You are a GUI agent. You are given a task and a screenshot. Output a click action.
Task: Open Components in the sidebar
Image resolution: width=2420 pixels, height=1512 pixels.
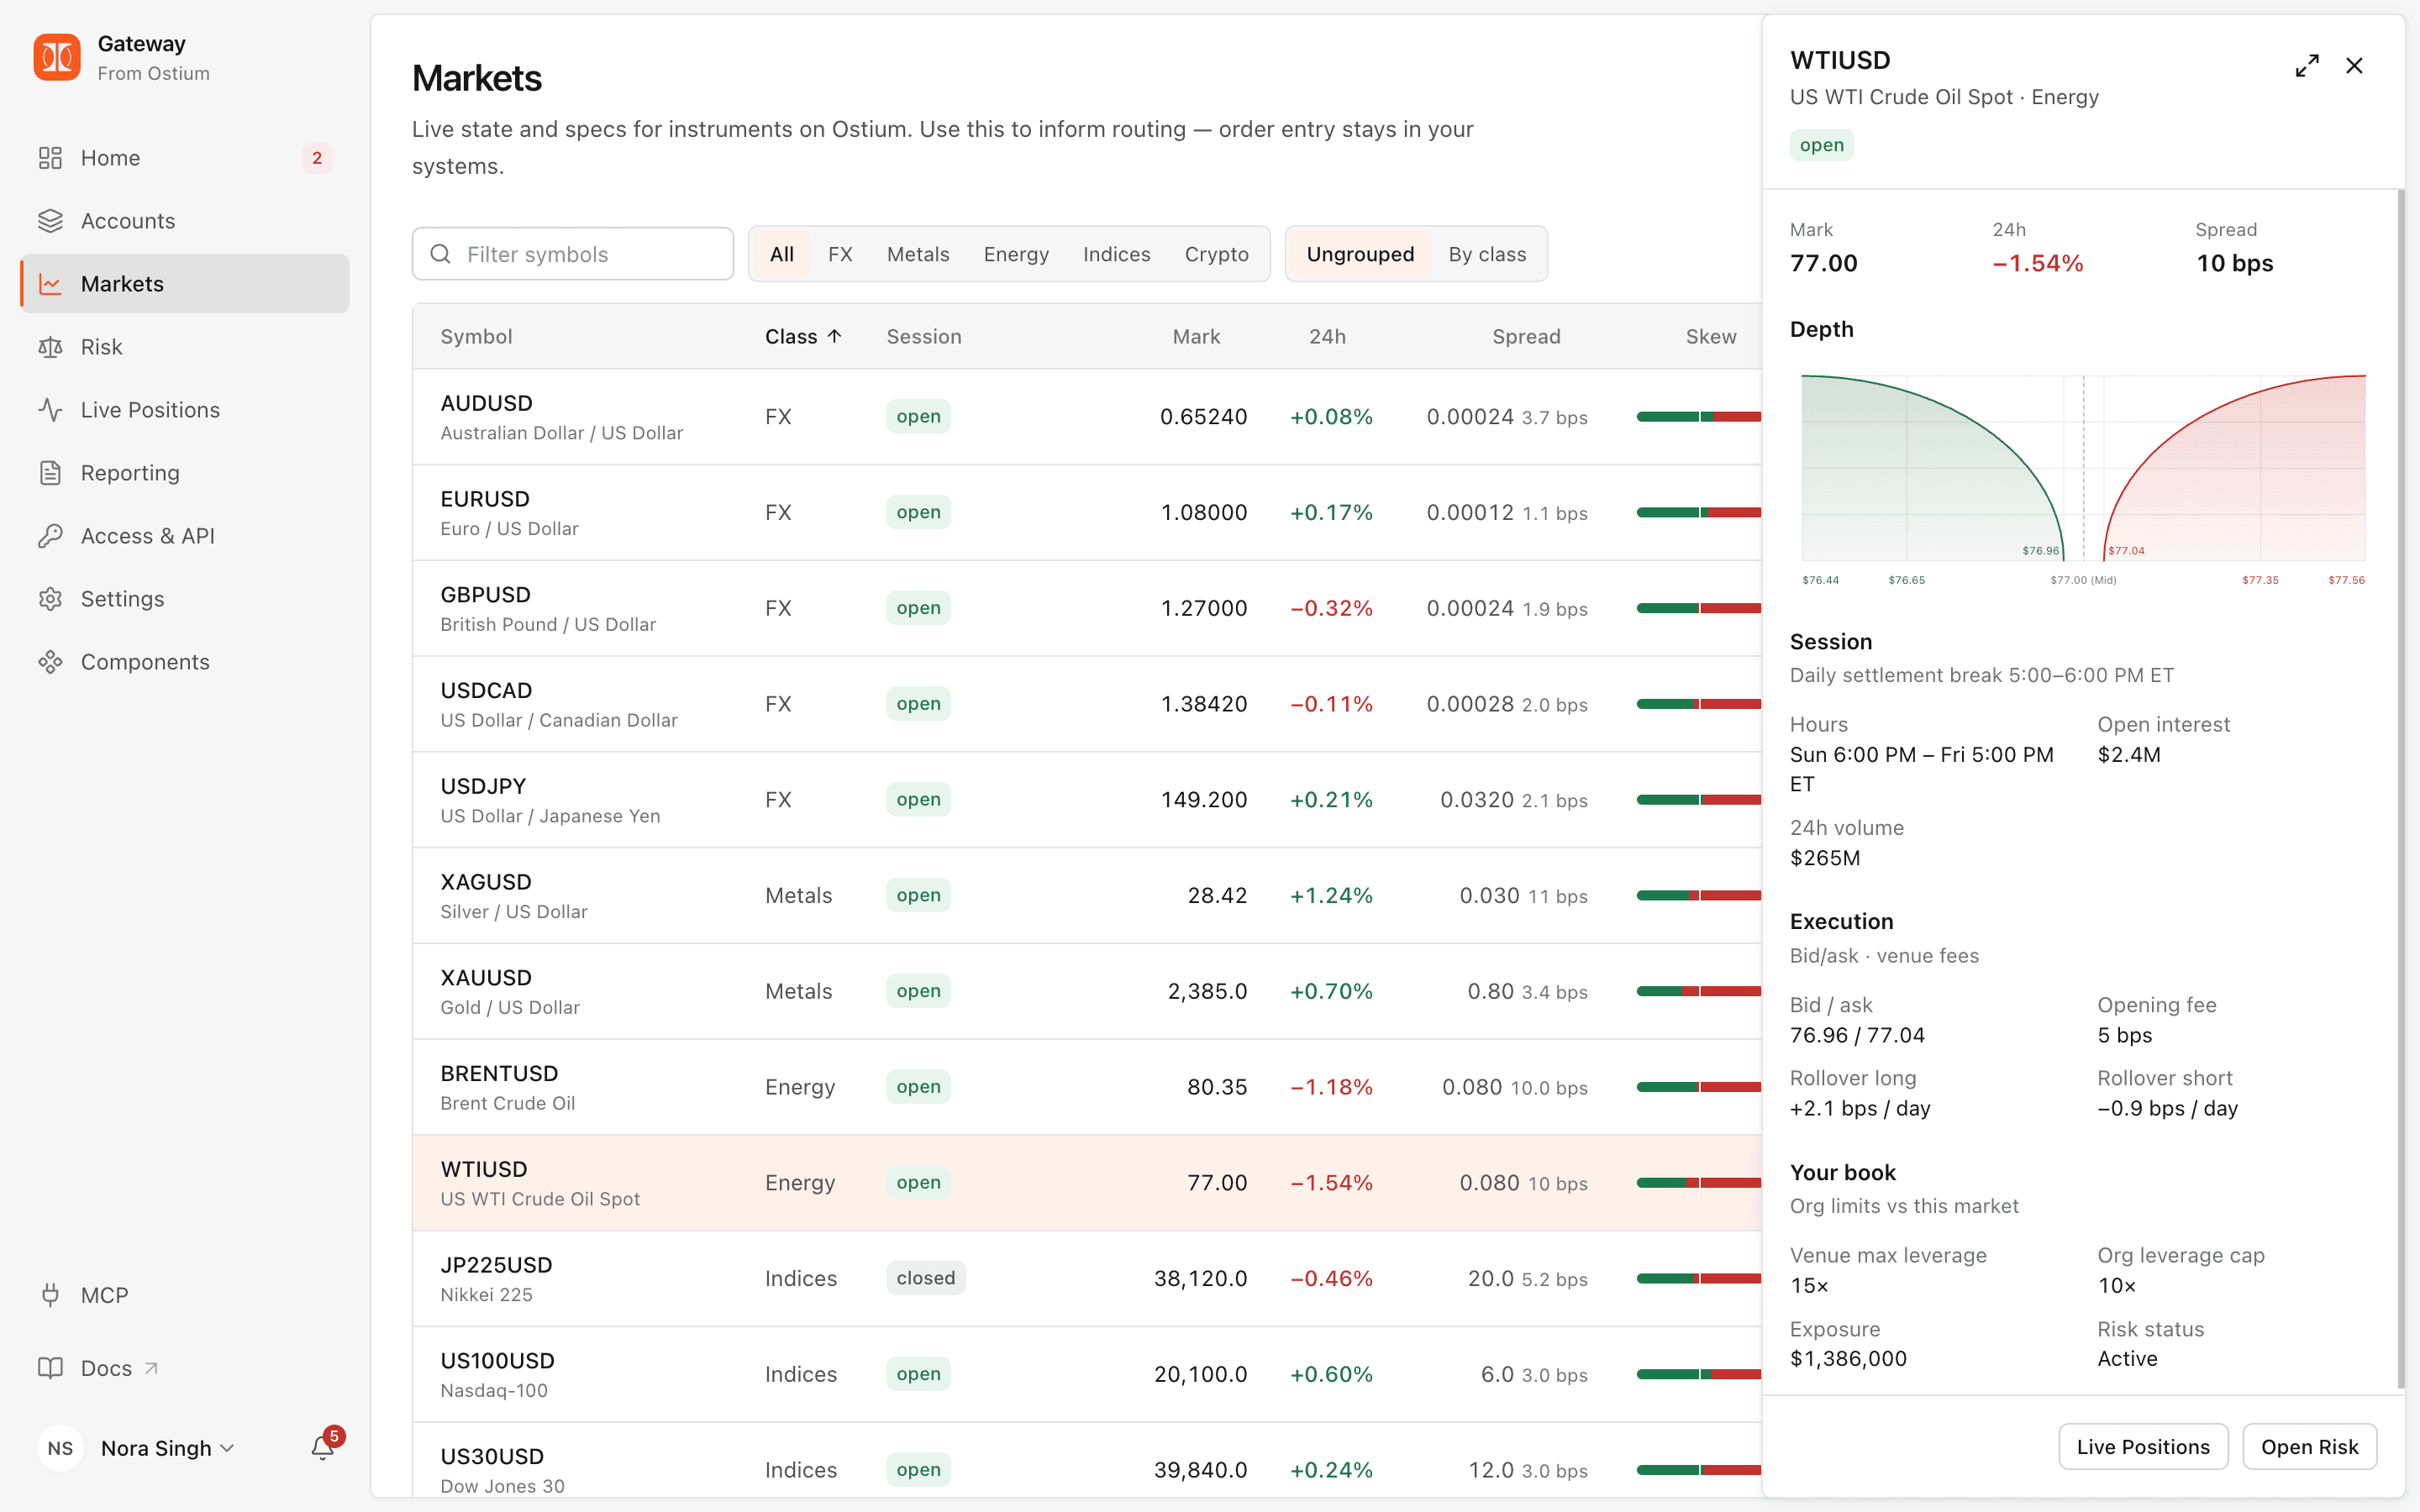click(x=185, y=662)
